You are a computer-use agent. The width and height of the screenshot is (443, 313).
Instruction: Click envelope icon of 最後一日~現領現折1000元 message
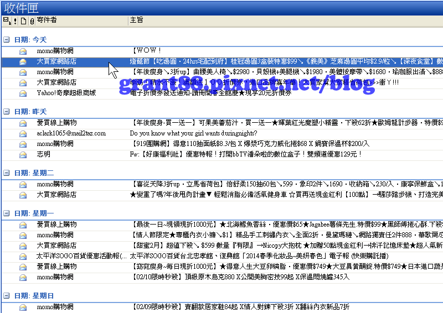click(x=23, y=225)
